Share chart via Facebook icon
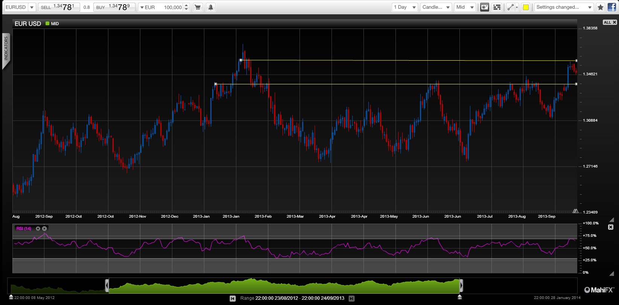The width and height of the screenshot is (619, 305). [x=612, y=7]
